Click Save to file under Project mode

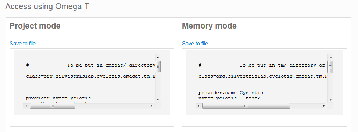click(22, 44)
